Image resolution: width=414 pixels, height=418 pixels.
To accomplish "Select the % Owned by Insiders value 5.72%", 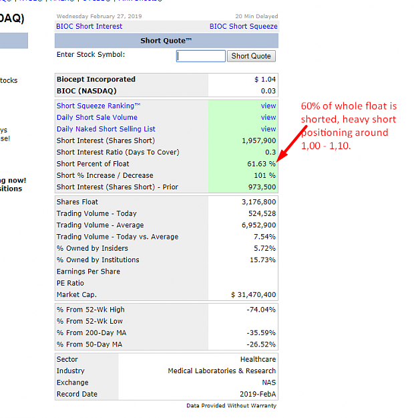I will (x=264, y=248).
